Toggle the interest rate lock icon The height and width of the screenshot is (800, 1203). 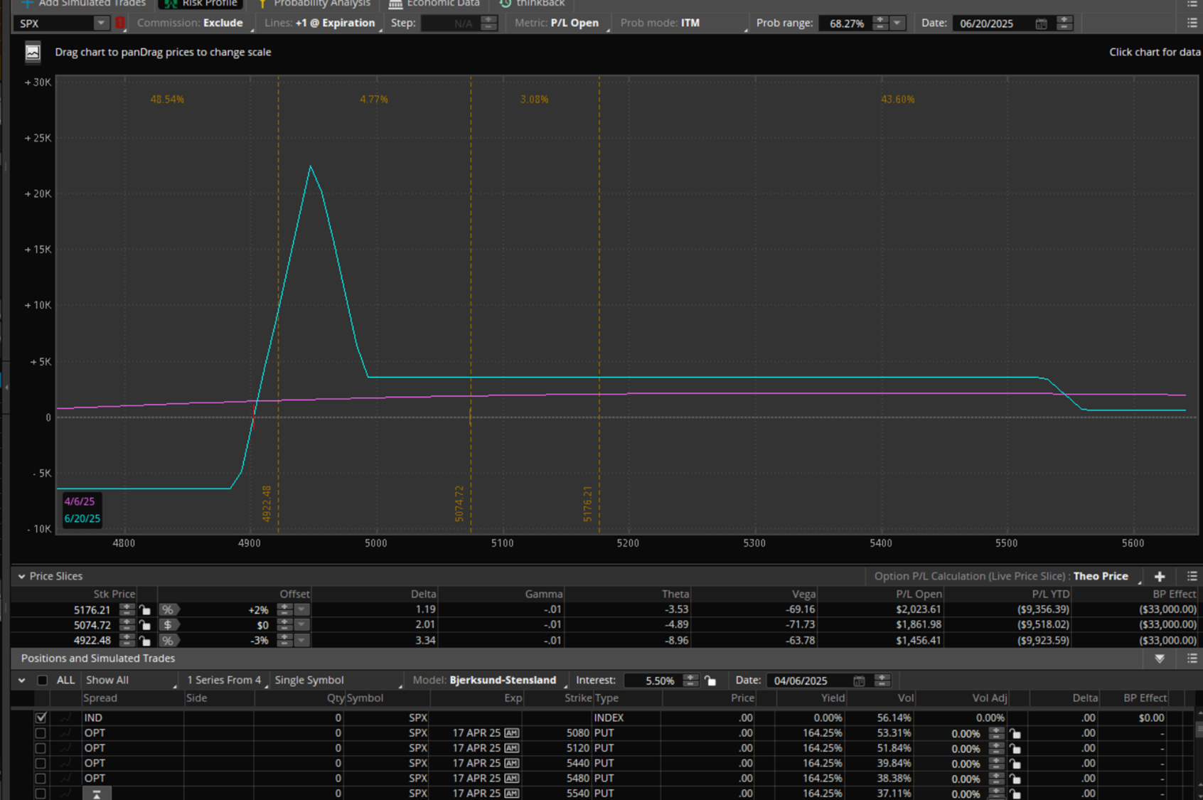coord(710,681)
